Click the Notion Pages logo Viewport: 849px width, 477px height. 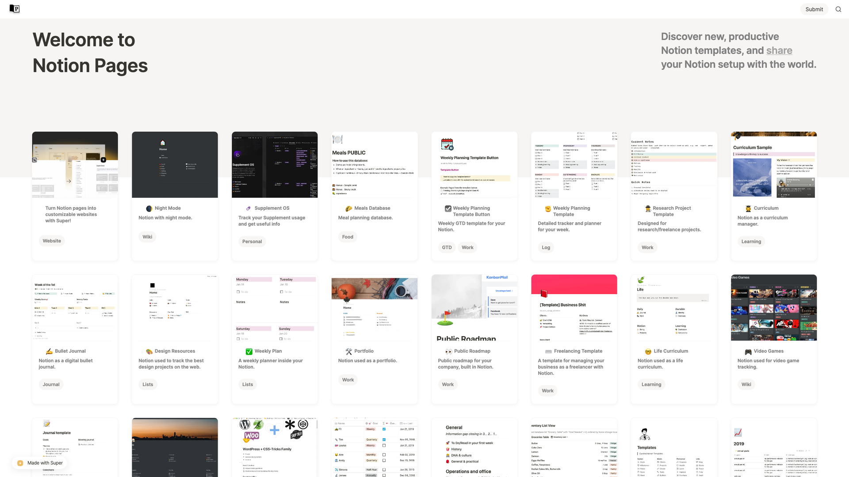point(15,9)
